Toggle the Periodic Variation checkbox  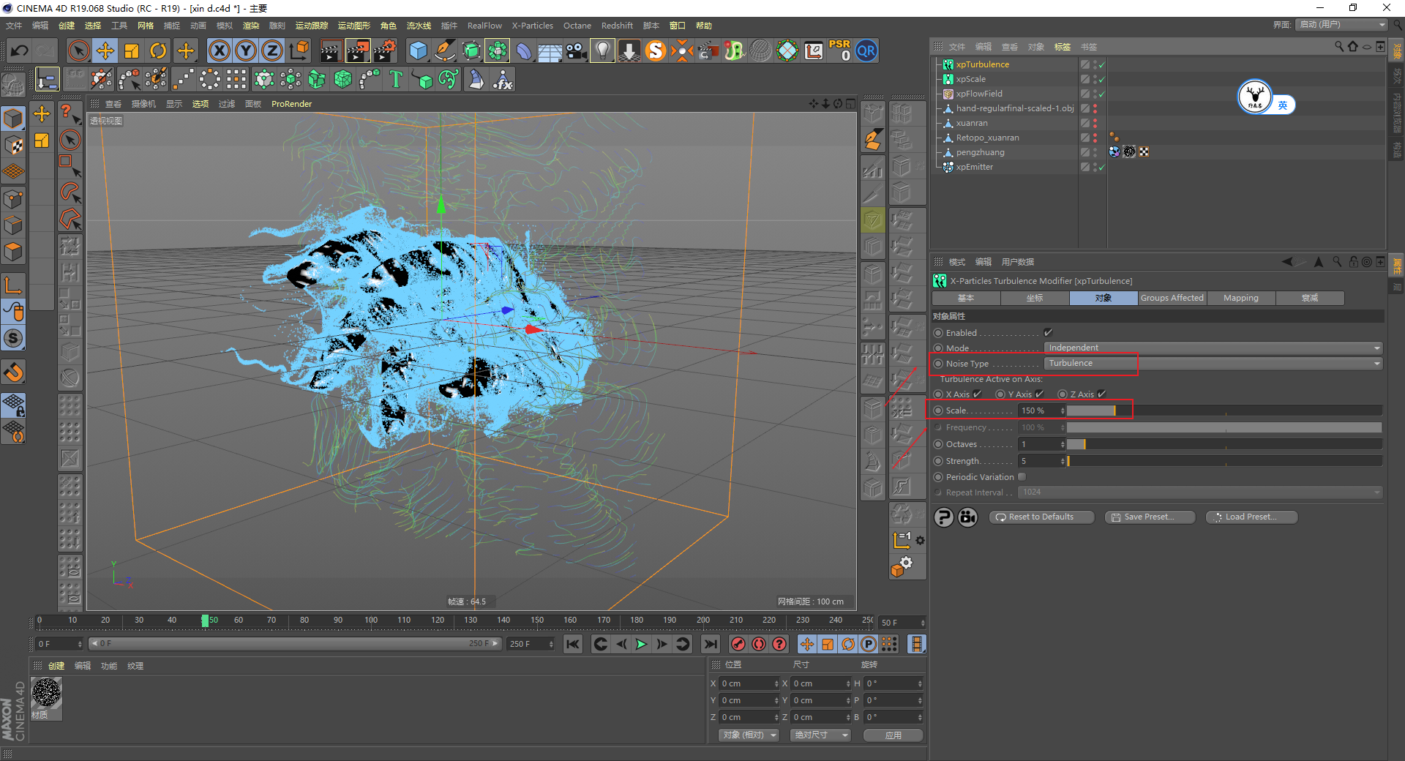coord(1022,477)
